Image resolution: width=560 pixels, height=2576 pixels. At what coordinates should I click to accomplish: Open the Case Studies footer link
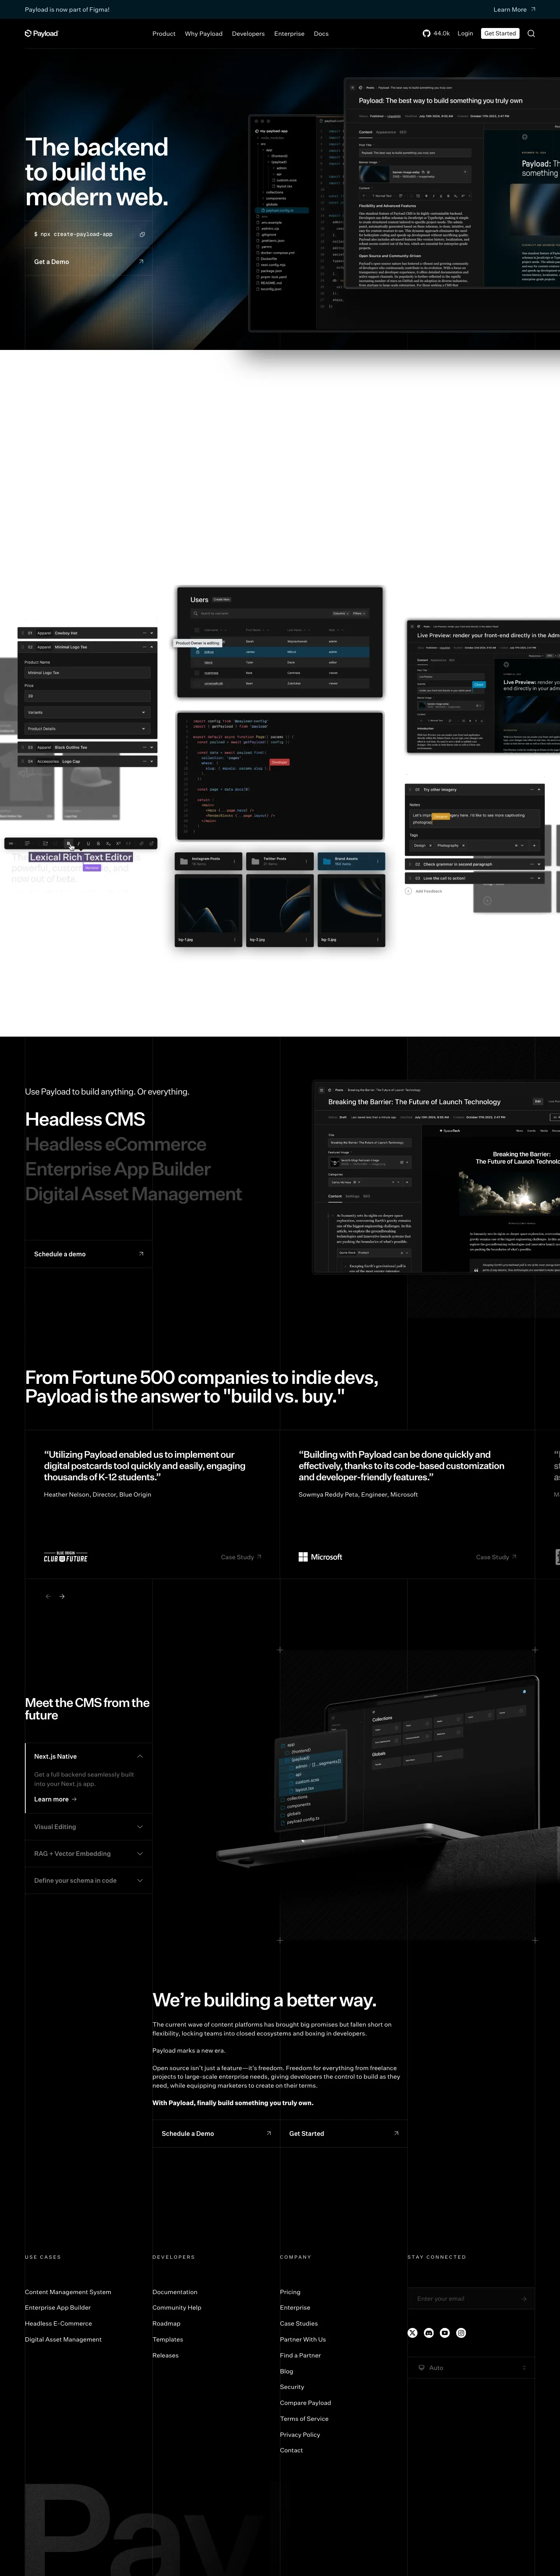point(299,2324)
